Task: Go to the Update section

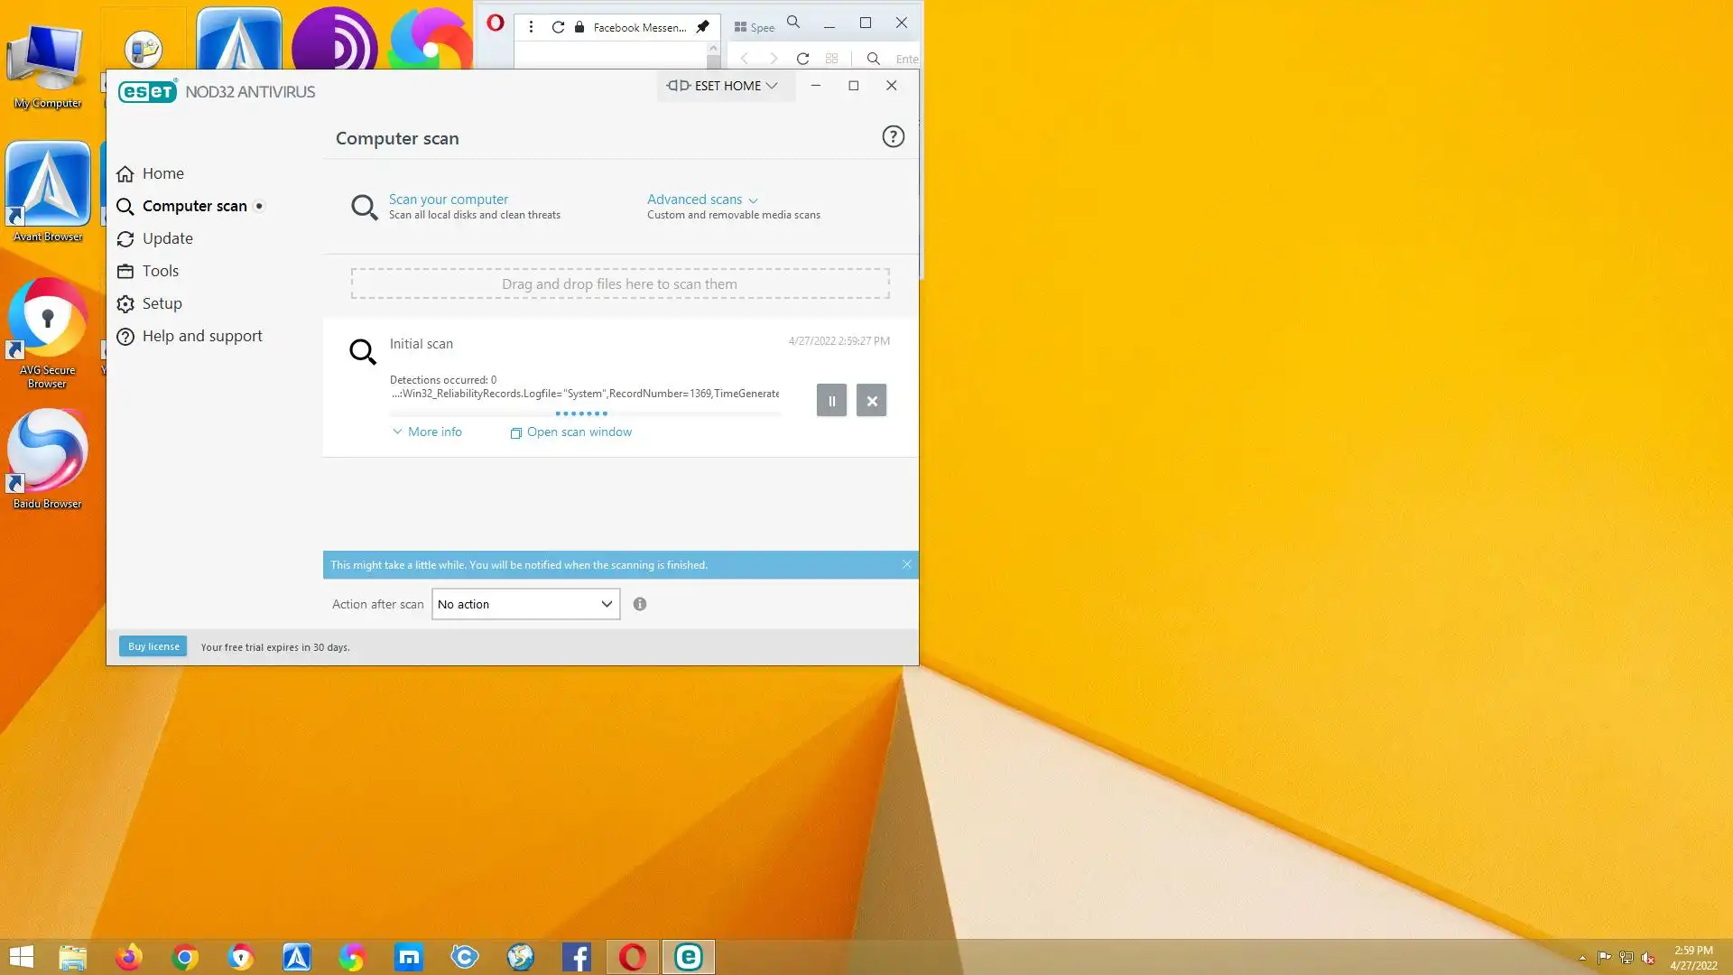Action: 167,238
